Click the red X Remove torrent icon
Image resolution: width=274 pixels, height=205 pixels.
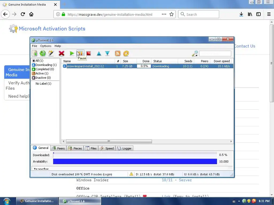(62, 53)
